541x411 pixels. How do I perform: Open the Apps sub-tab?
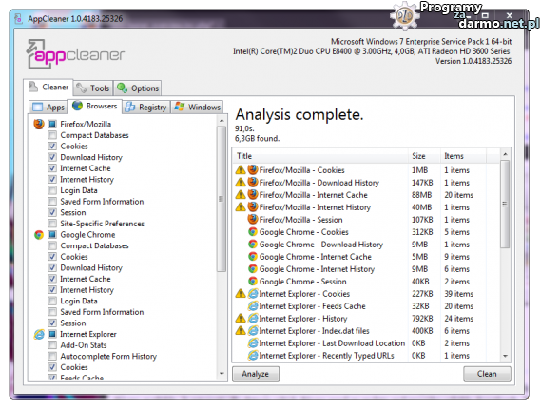click(x=48, y=108)
